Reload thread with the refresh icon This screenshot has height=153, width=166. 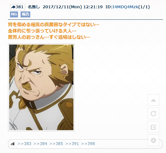(x=153, y=113)
